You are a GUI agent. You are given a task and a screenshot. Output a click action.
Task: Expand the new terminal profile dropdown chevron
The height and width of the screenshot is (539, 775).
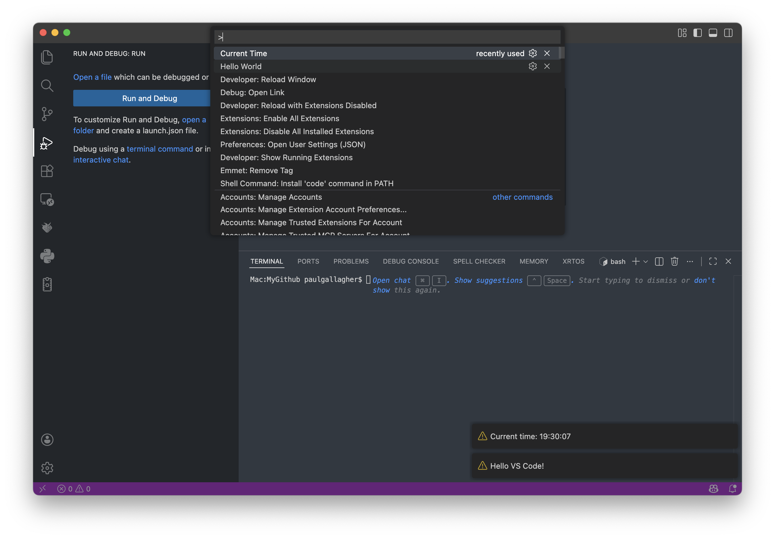[x=646, y=262]
